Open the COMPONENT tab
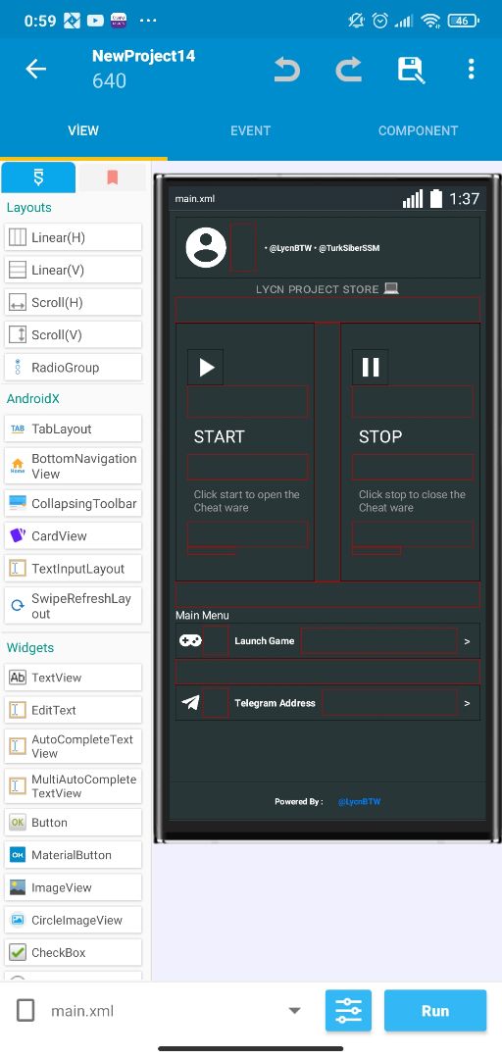The height and width of the screenshot is (1059, 502). (418, 130)
